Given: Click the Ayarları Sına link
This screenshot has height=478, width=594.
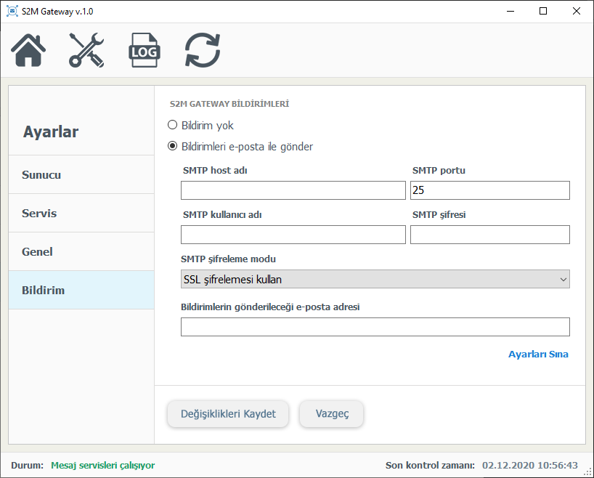Looking at the screenshot, I should point(538,355).
